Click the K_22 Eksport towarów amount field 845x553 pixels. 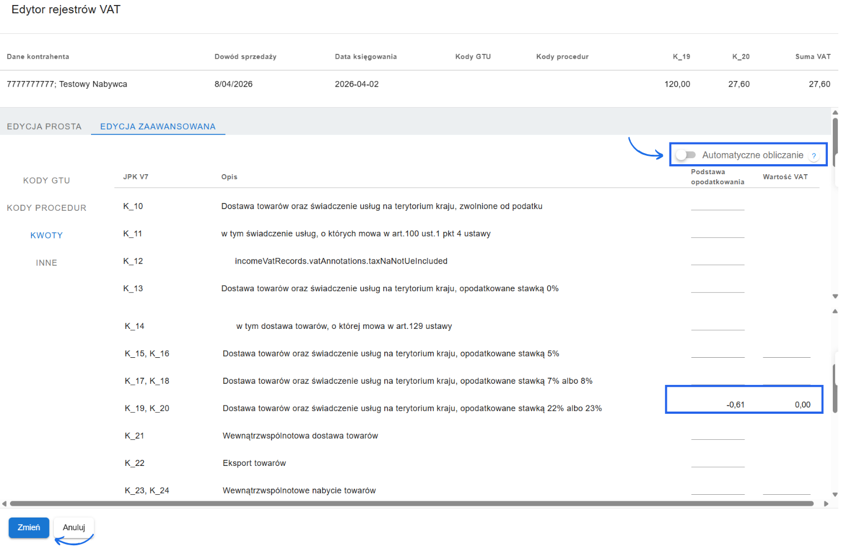pyautogui.click(x=718, y=464)
